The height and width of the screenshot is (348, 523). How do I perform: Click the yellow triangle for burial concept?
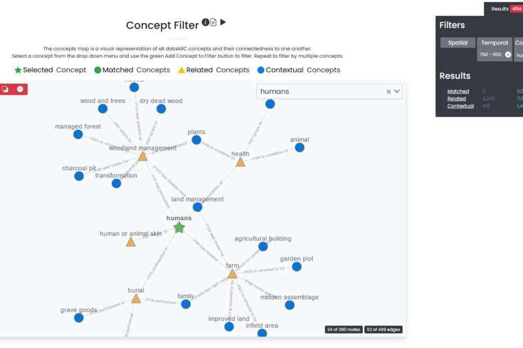135,299
